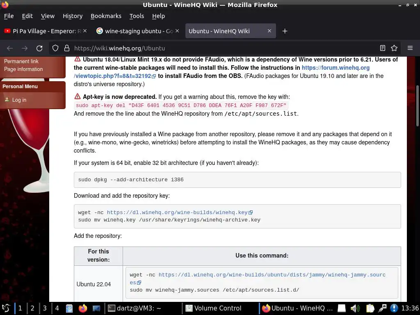This screenshot has height=315, width=420.
Task: Click the Log in link
Action: [x=19, y=100]
